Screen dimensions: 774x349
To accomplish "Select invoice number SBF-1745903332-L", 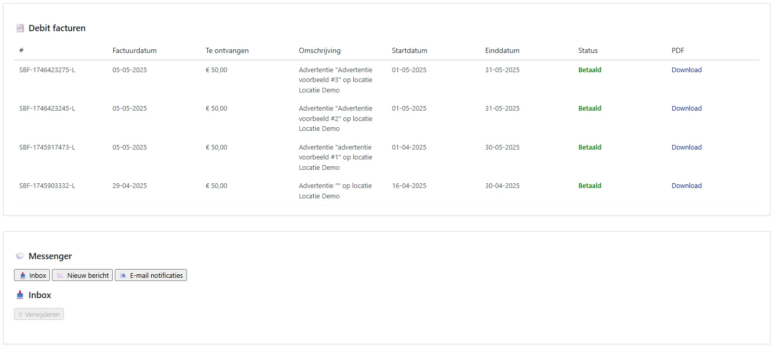I will [47, 186].
